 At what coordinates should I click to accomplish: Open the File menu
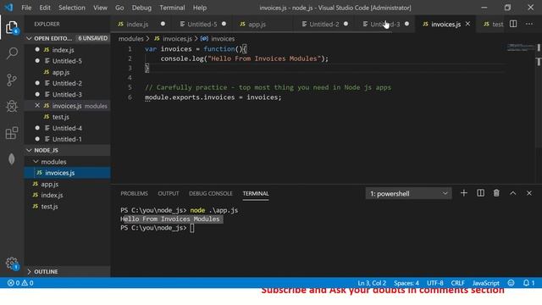point(26,8)
